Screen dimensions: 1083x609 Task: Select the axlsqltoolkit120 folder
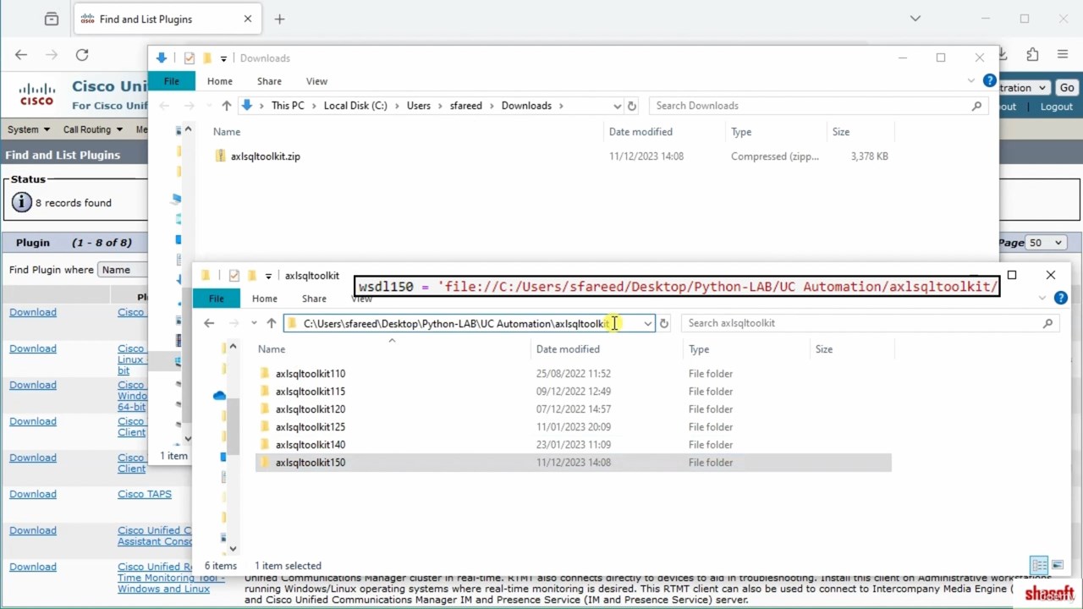[x=311, y=409]
